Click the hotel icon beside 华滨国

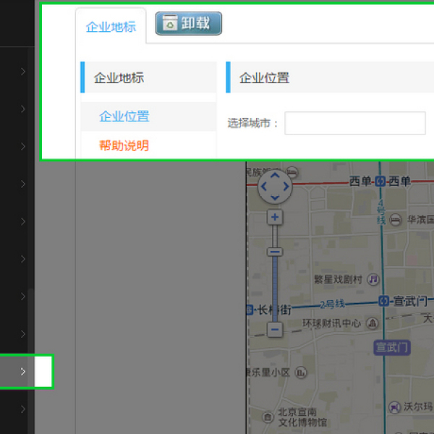tap(396, 220)
